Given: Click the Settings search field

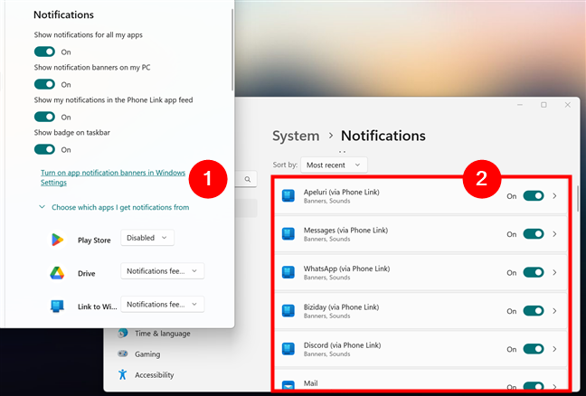Looking at the screenshot, I should (246, 179).
